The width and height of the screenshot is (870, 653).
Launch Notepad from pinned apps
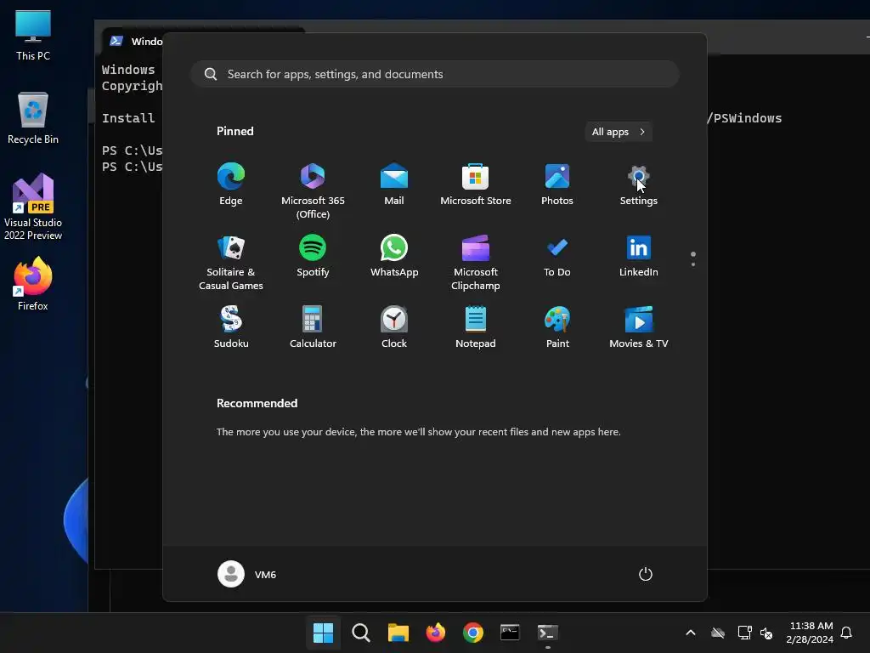(x=476, y=327)
